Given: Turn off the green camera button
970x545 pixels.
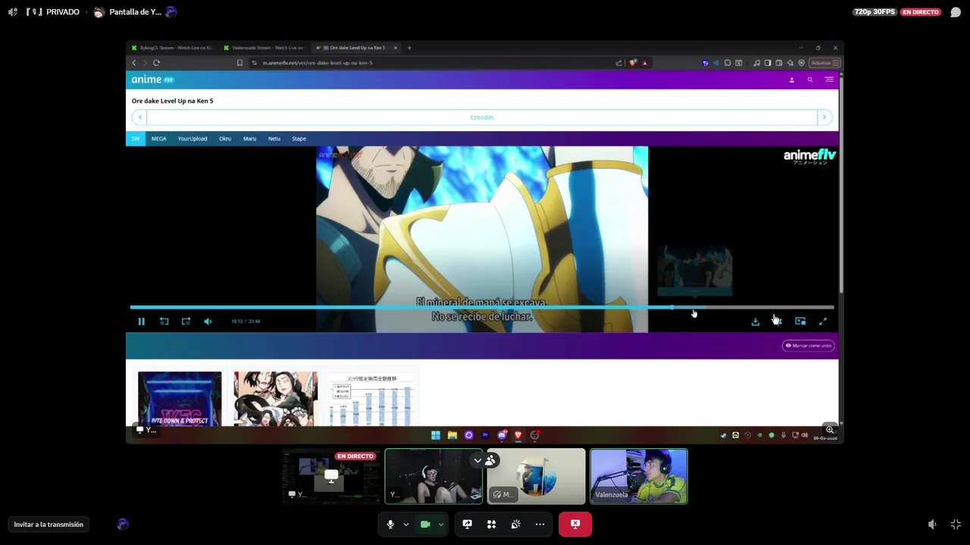Looking at the screenshot, I should (425, 524).
